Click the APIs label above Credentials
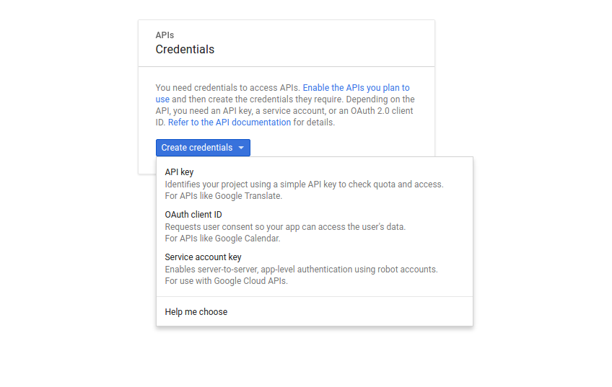 tap(165, 35)
